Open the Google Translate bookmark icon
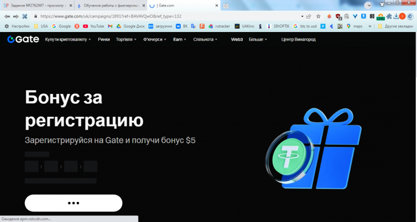 193,26
